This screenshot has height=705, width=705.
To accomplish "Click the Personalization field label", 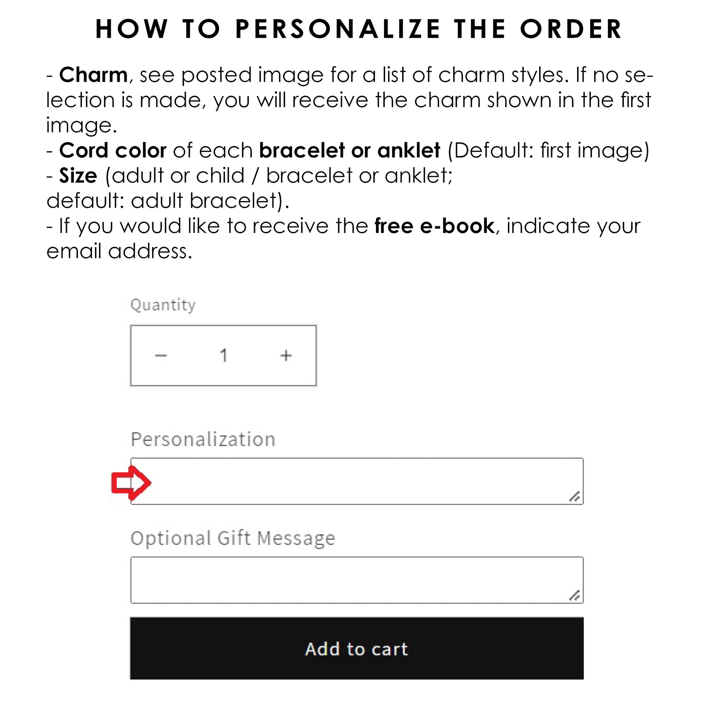I will tap(203, 439).
